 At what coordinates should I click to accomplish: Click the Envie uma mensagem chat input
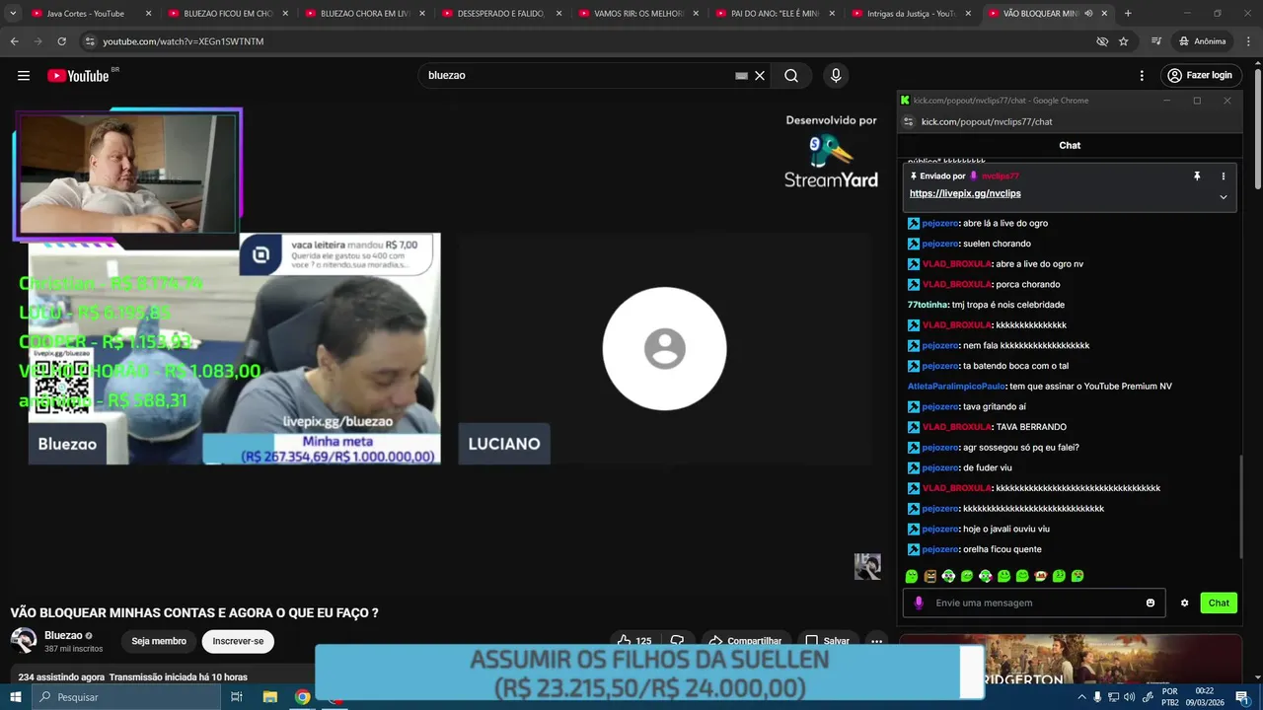[1036, 603]
